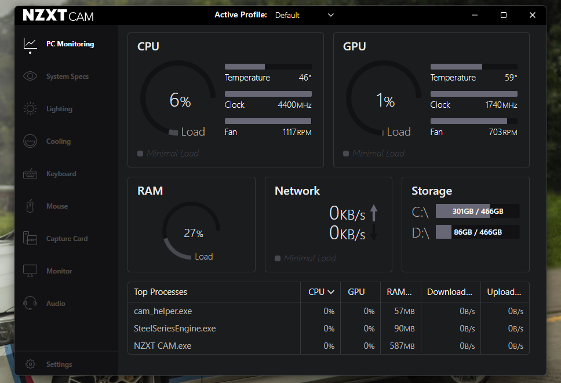Screen dimensions: 561x383
Task: Click the 1117RPM CPU fan value
Action: click(x=297, y=132)
